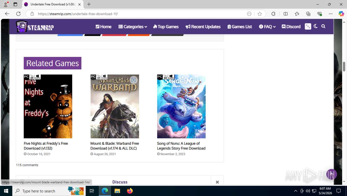Open the Favorites list
The image size is (347, 196).
[x=297, y=14]
